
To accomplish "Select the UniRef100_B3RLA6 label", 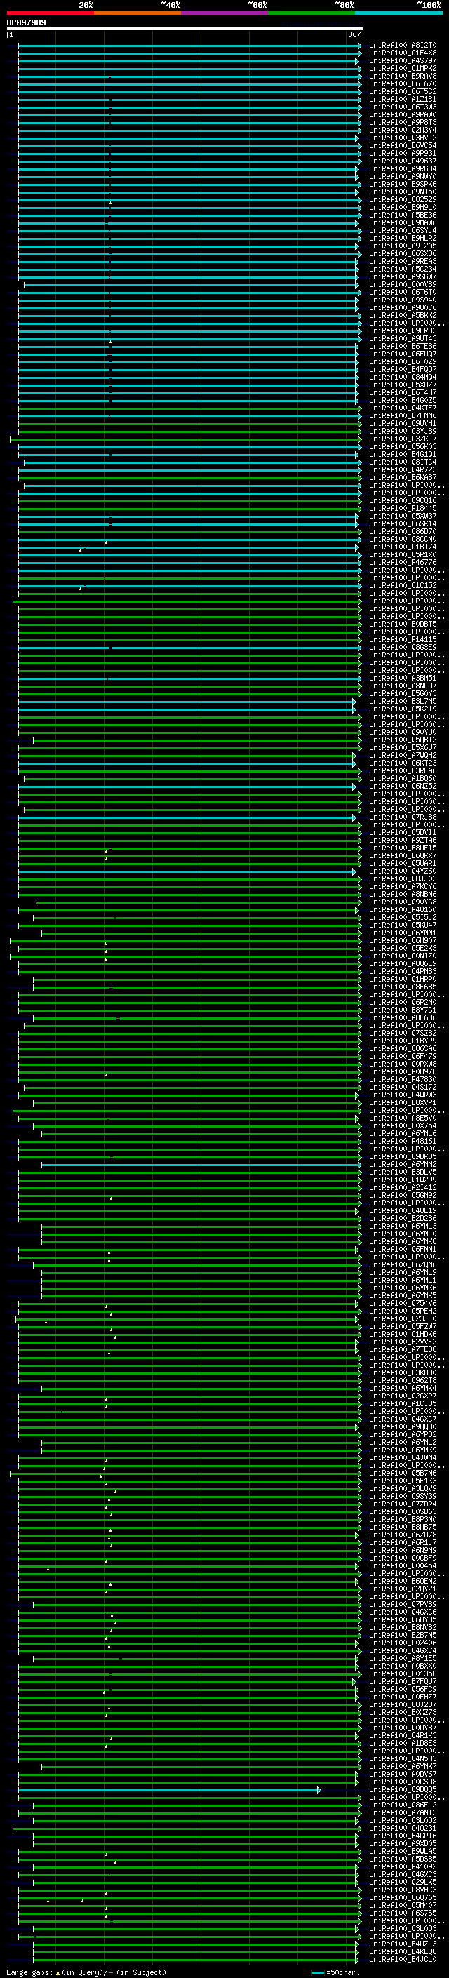I will pyautogui.click(x=403, y=771).
